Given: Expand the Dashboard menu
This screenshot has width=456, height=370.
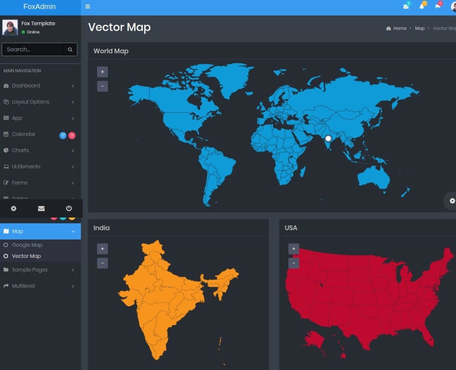Looking at the screenshot, I should (26, 85).
